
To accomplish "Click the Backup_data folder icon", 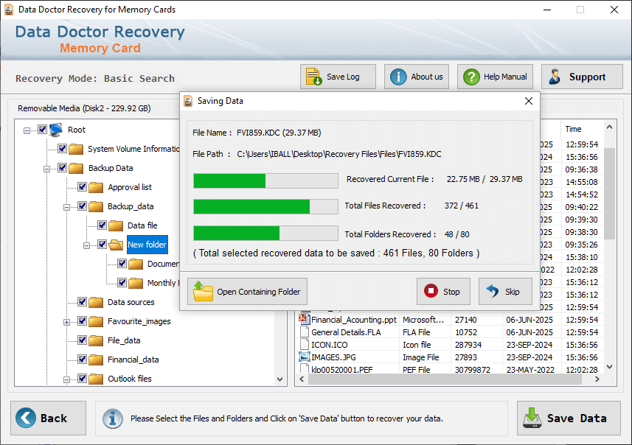I will coord(96,206).
